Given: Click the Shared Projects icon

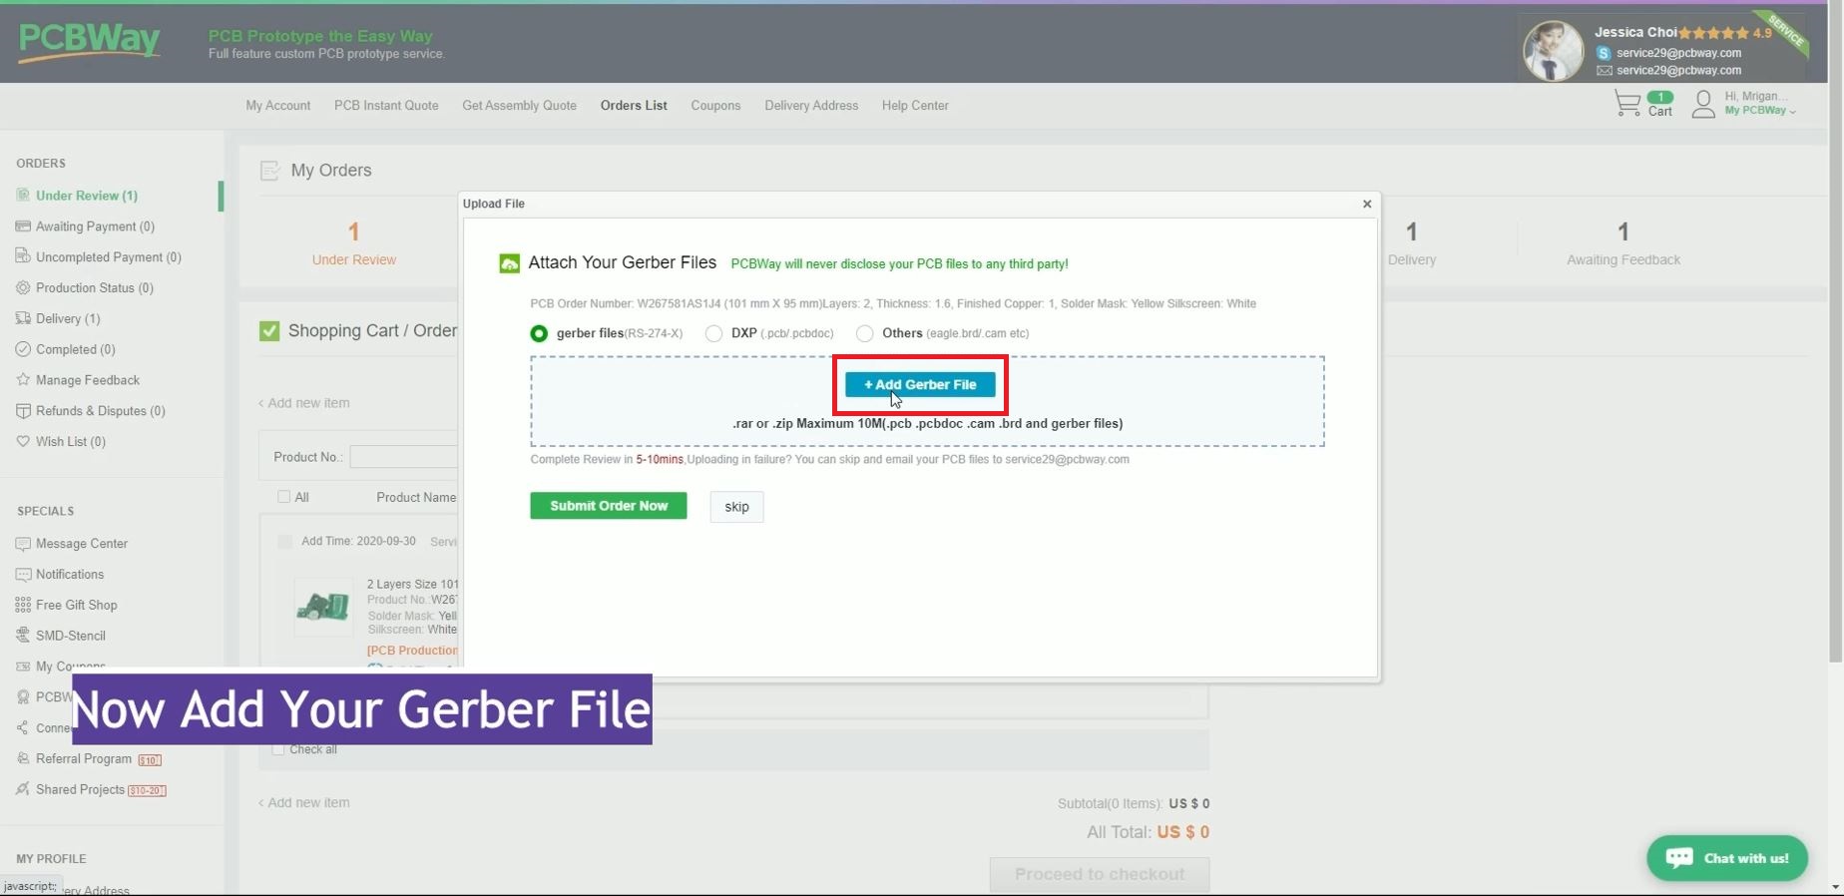Looking at the screenshot, I should coord(23,789).
